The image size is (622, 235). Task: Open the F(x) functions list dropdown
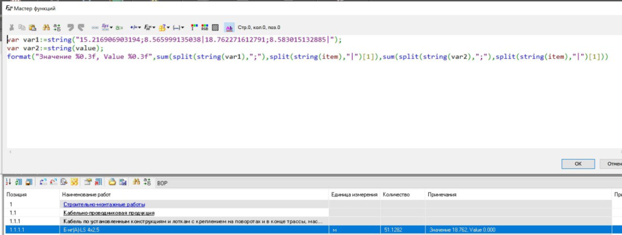point(149,28)
